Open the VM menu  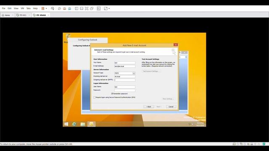[22, 8]
